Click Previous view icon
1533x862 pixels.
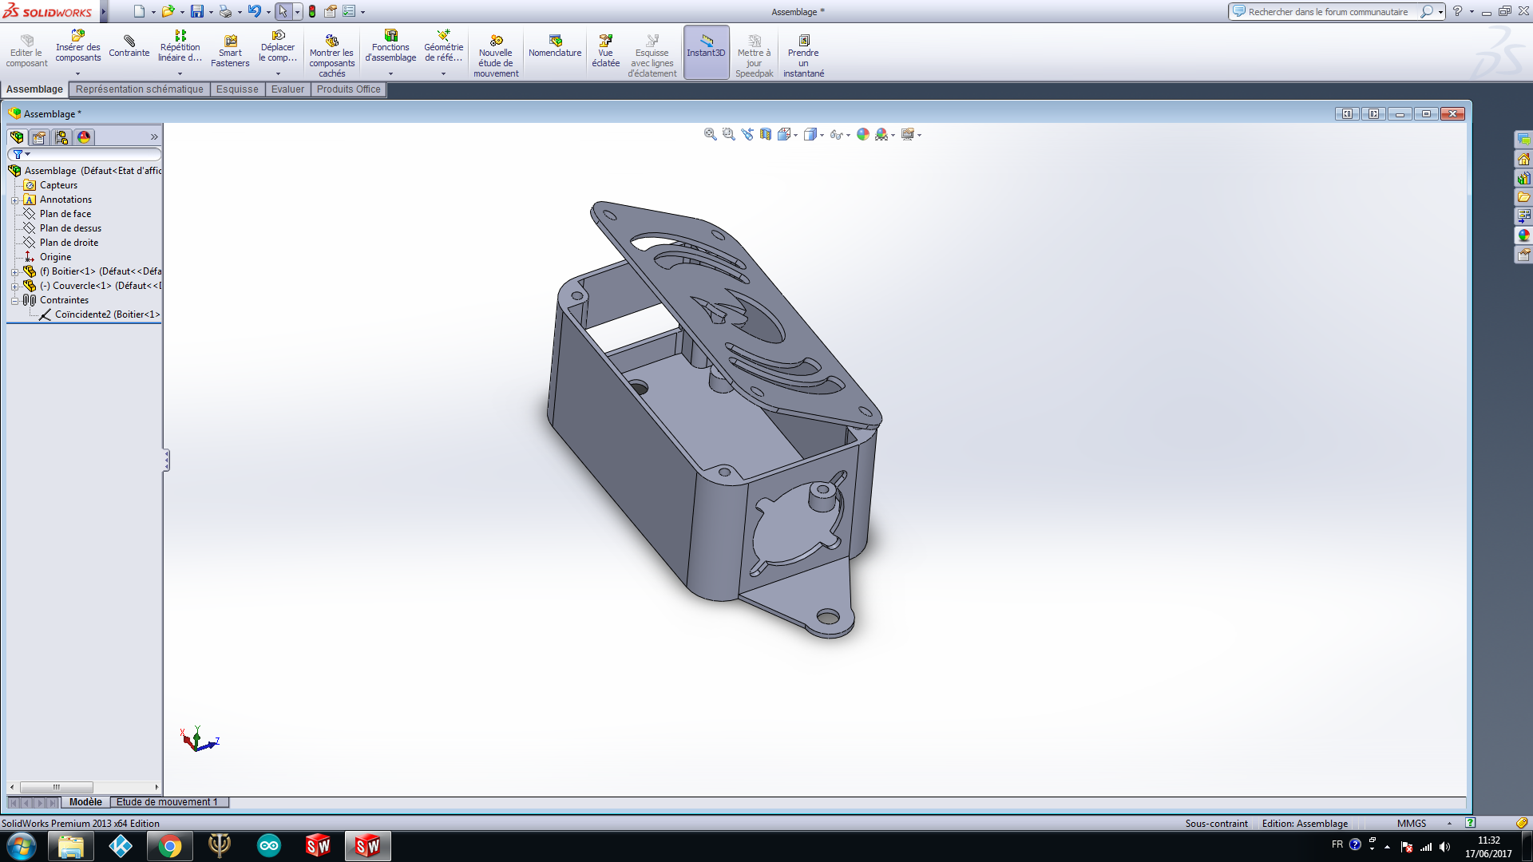747,134
